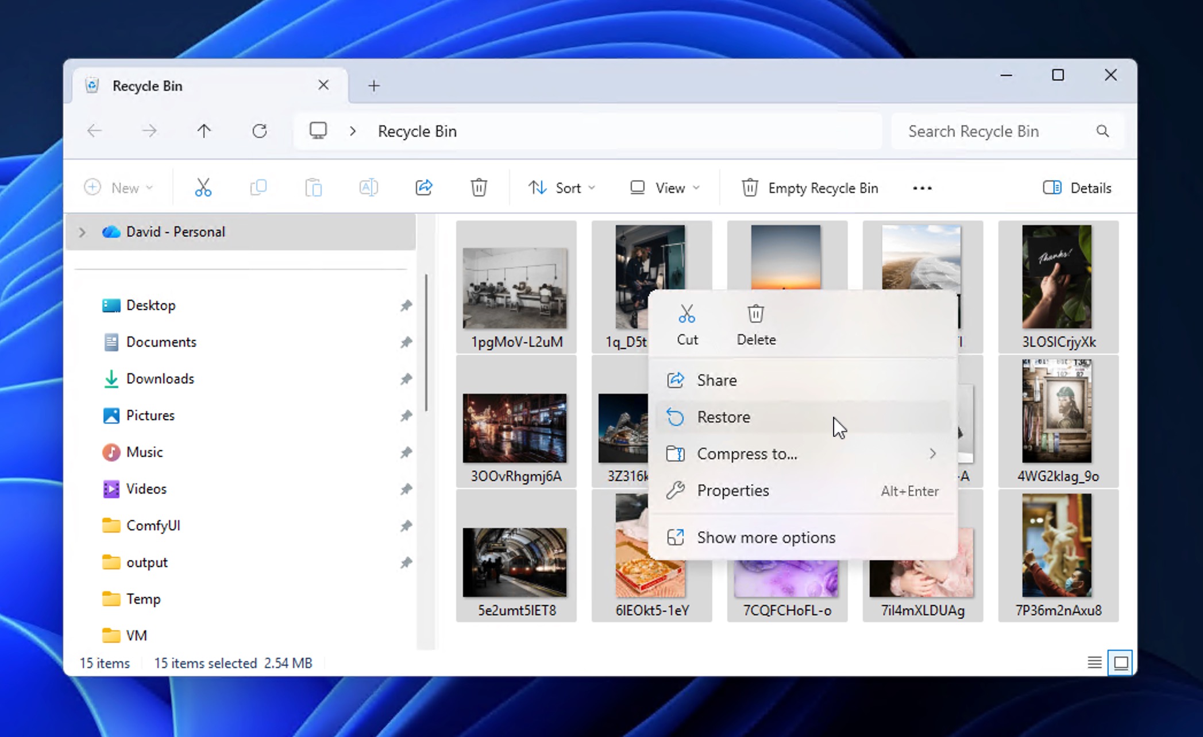The width and height of the screenshot is (1203, 737).
Task: Choose Restore from the context menu
Action: click(x=723, y=417)
